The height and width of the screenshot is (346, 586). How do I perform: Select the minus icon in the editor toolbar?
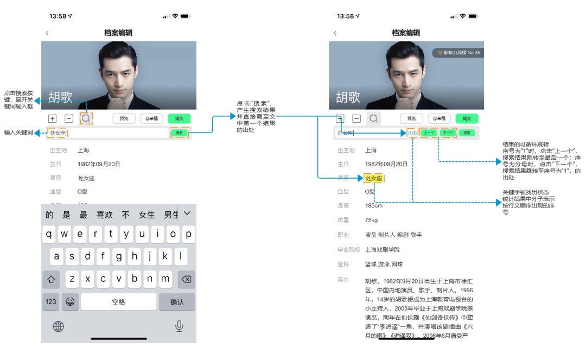[x=70, y=118]
